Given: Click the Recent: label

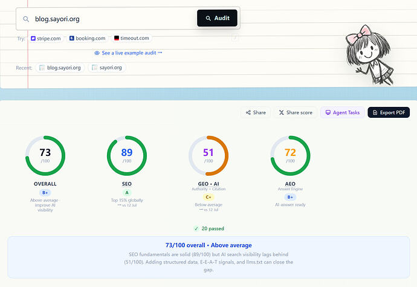Looking at the screenshot, I should click(x=24, y=68).
